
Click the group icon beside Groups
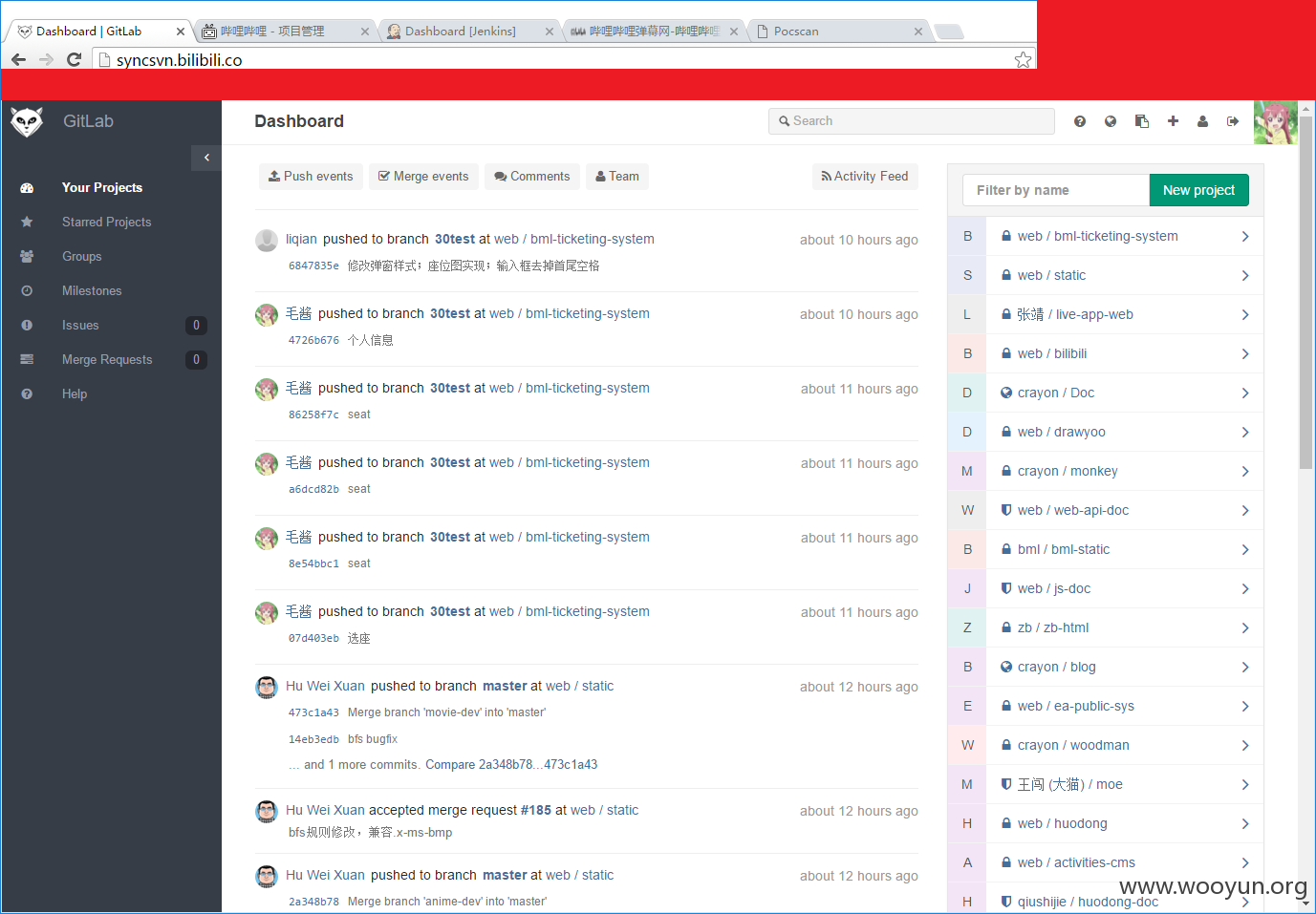tap(27, 256)
